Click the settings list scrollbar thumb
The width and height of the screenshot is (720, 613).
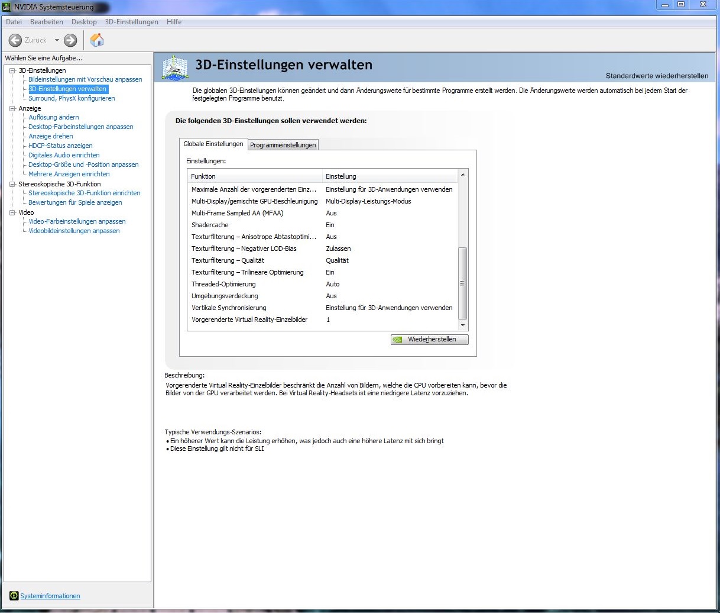(463, 283)
